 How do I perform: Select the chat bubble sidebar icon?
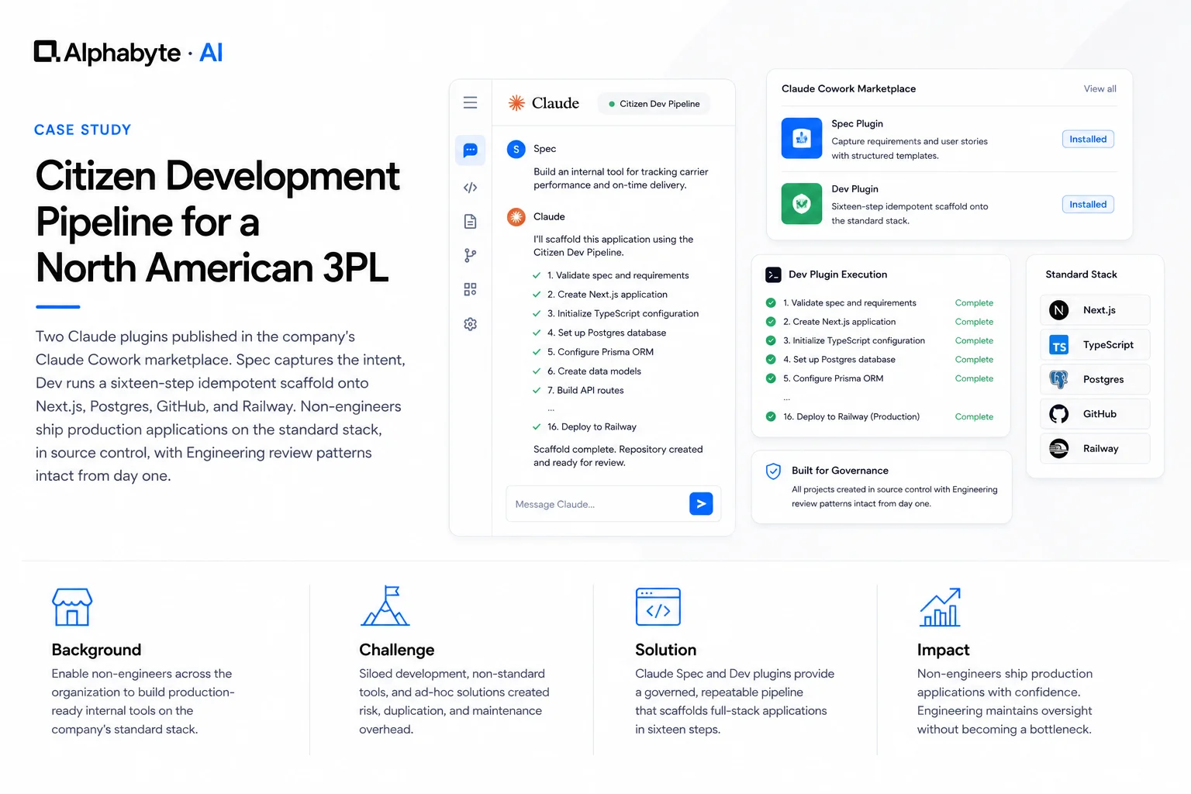(470, 150)
